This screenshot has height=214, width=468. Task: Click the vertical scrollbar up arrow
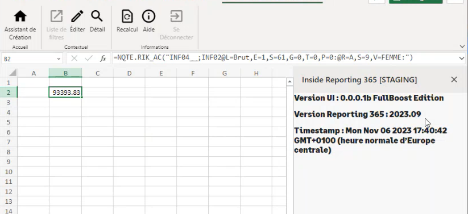[x=289, y=82]
